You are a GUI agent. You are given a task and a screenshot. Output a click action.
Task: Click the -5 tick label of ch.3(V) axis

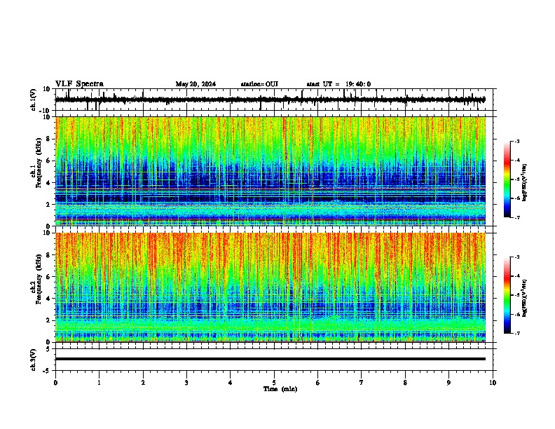pos(47,371)
